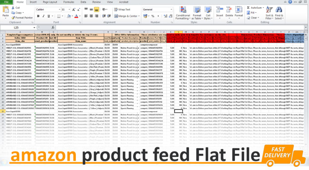This screenshot has height=170, width=309.
Task: Click Merge & Center button
Action: click(126, 16)
